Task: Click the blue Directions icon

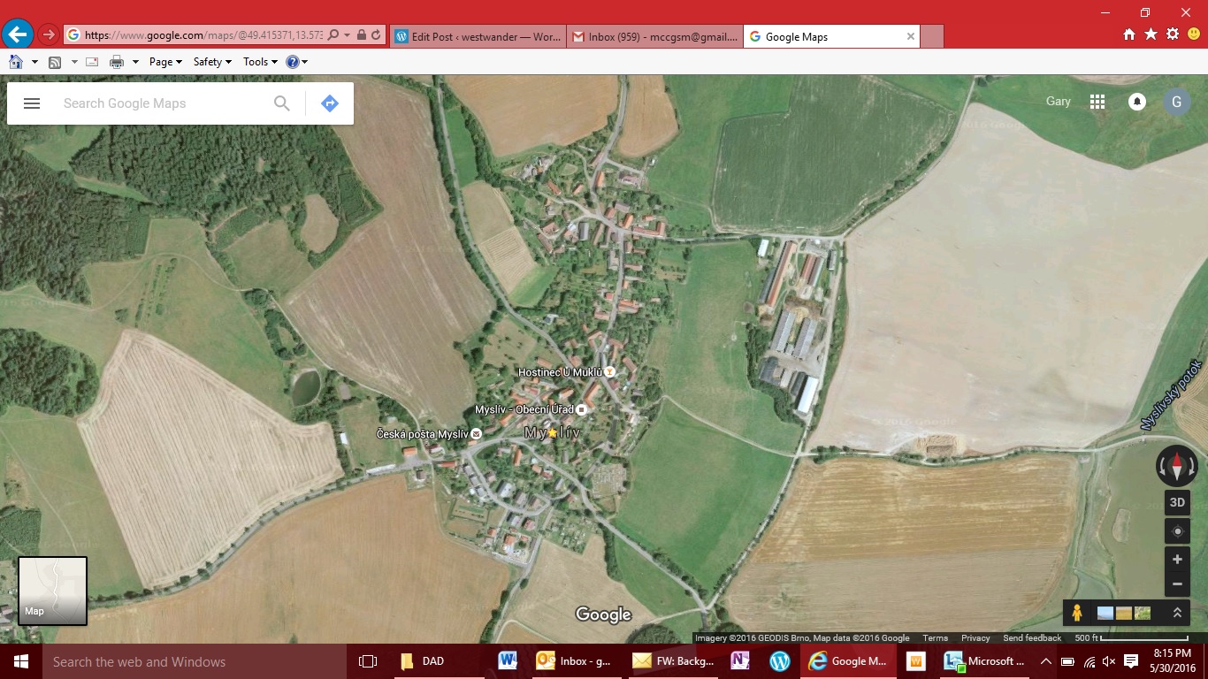Action: [x=329, y=103]
